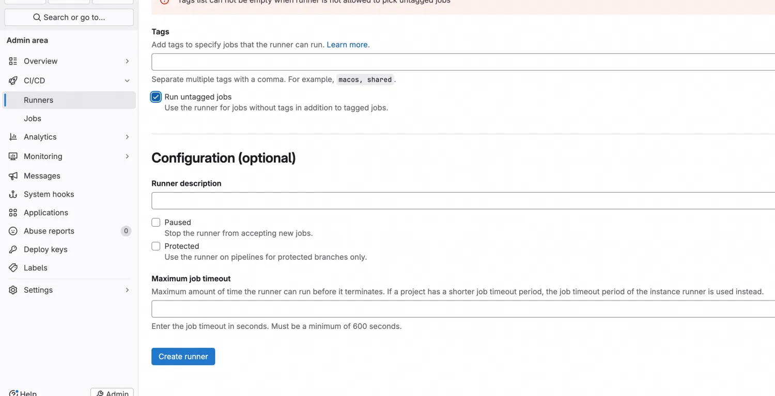The width and height of the screenshot is (775, 396).
Task: Uncheck the Run untagged jobs checkbox
Action: pos(156,97)
